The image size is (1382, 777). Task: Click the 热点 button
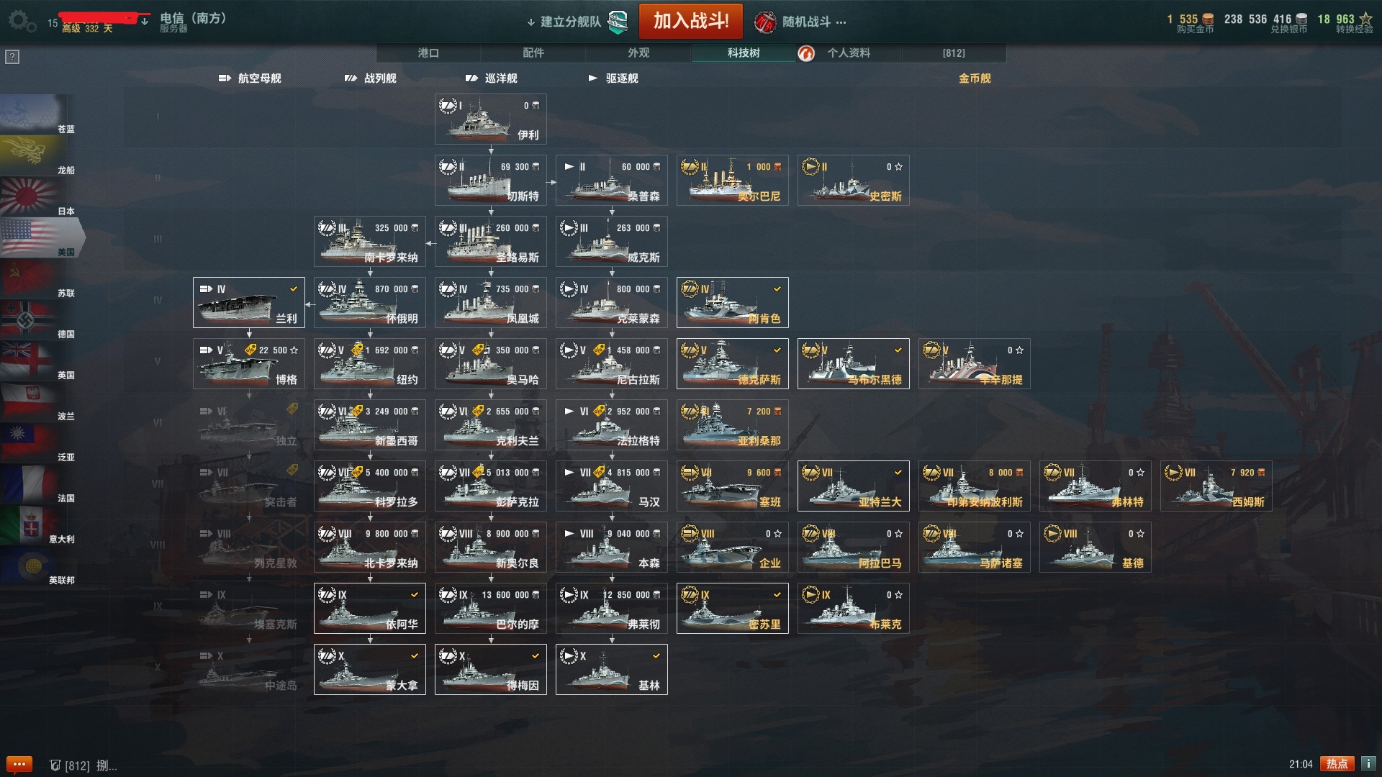1337,764
